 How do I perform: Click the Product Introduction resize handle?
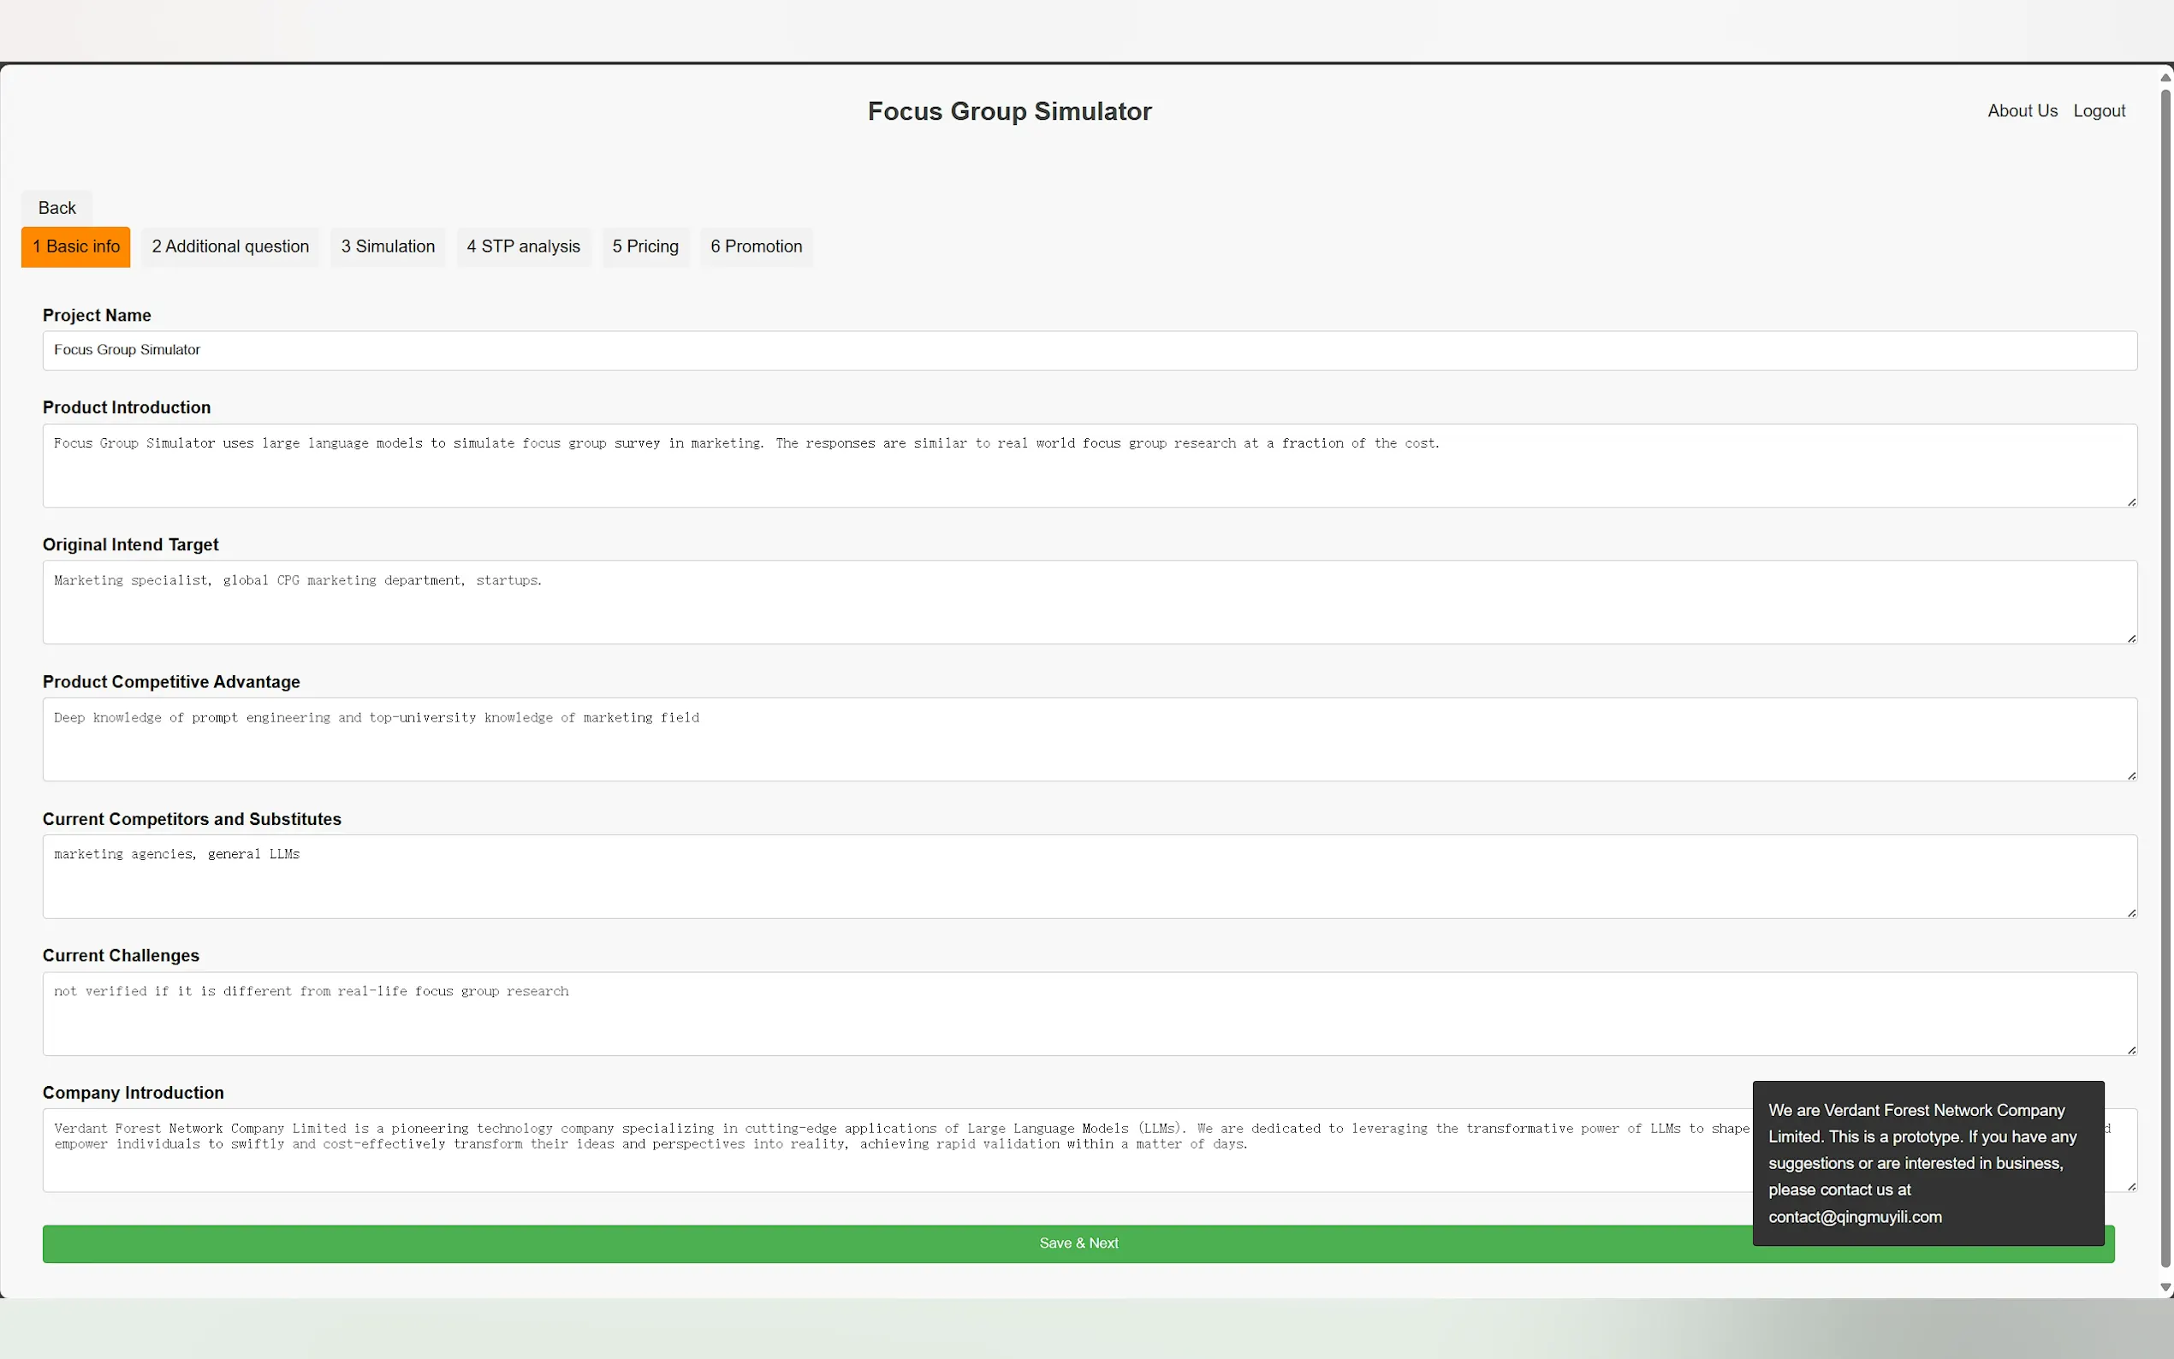click(2131, 501)
